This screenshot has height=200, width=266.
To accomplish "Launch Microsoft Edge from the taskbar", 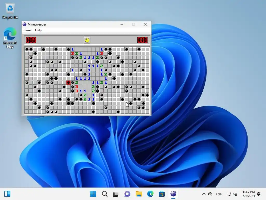I will tap(150, 194).
